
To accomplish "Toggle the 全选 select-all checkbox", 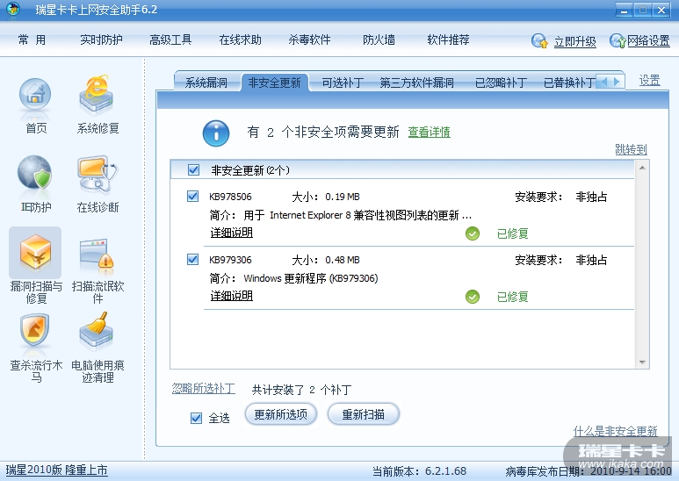I will pyautogui.click(x=196, y=418).
